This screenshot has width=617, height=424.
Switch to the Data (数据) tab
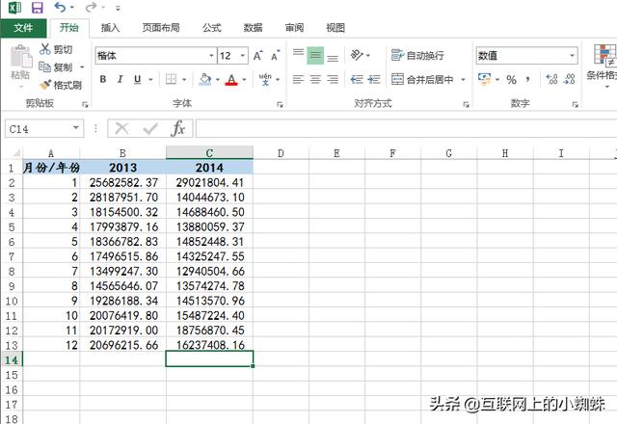tap(253, 28)
